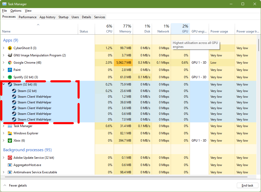
Task: Click the GNU Image Manipulation Program icon
Action: [x=10, y=55]
